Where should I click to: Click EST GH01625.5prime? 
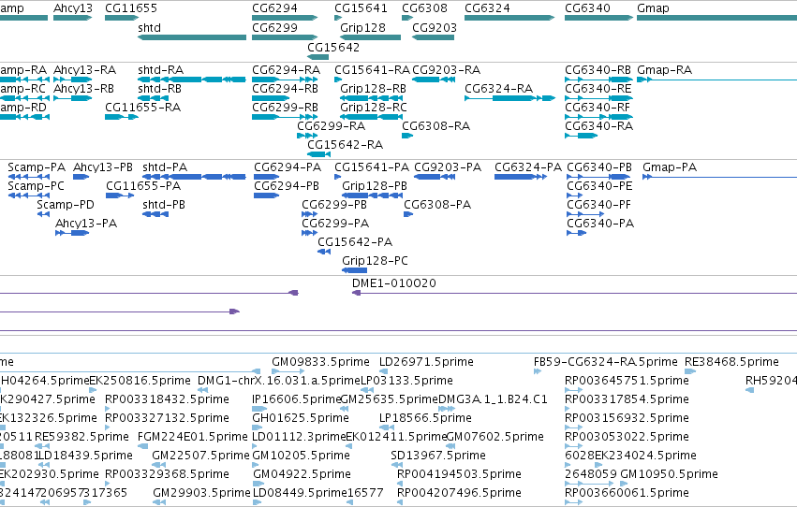[x=301, y=418]
